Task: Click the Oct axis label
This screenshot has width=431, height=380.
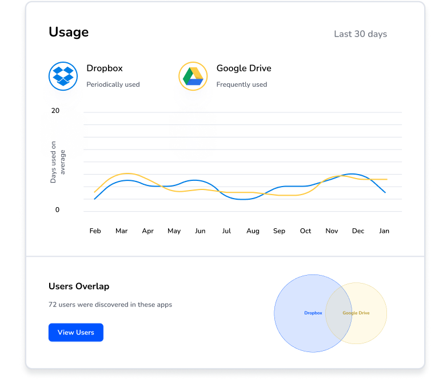Action: click(x=305, y=231)
